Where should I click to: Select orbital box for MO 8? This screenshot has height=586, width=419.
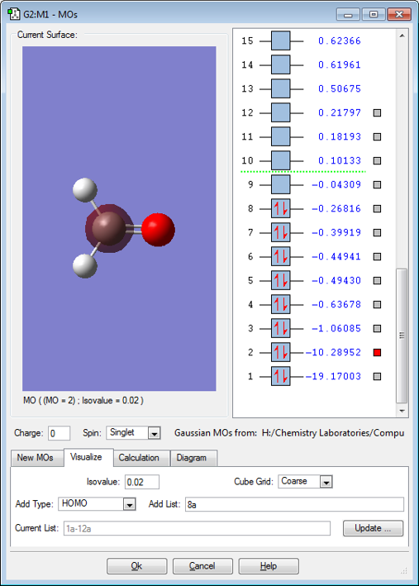click(280, 208)
